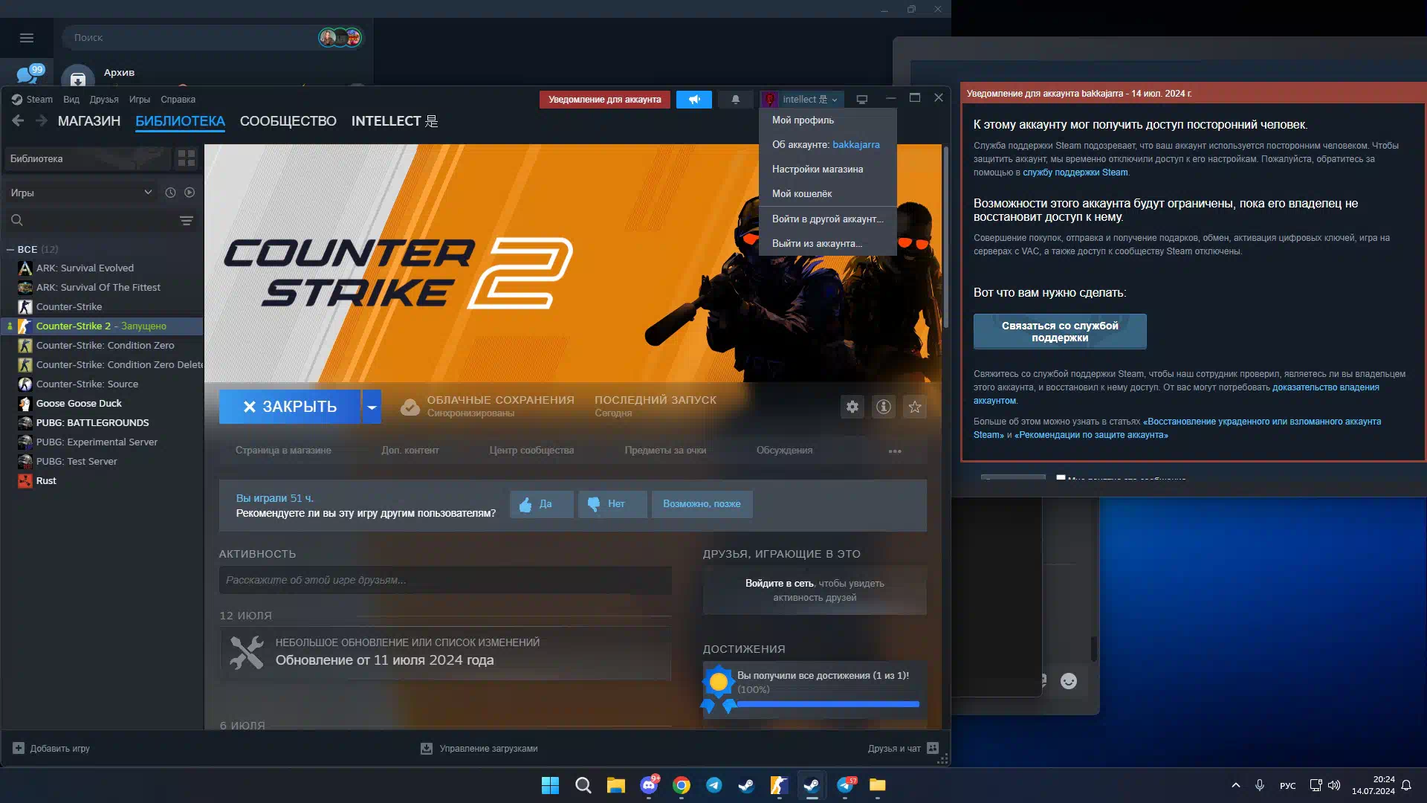Select Мой кошелёк menu entry
The width and height of the screenshot is (1427, 803).
(x=801, y=194)
